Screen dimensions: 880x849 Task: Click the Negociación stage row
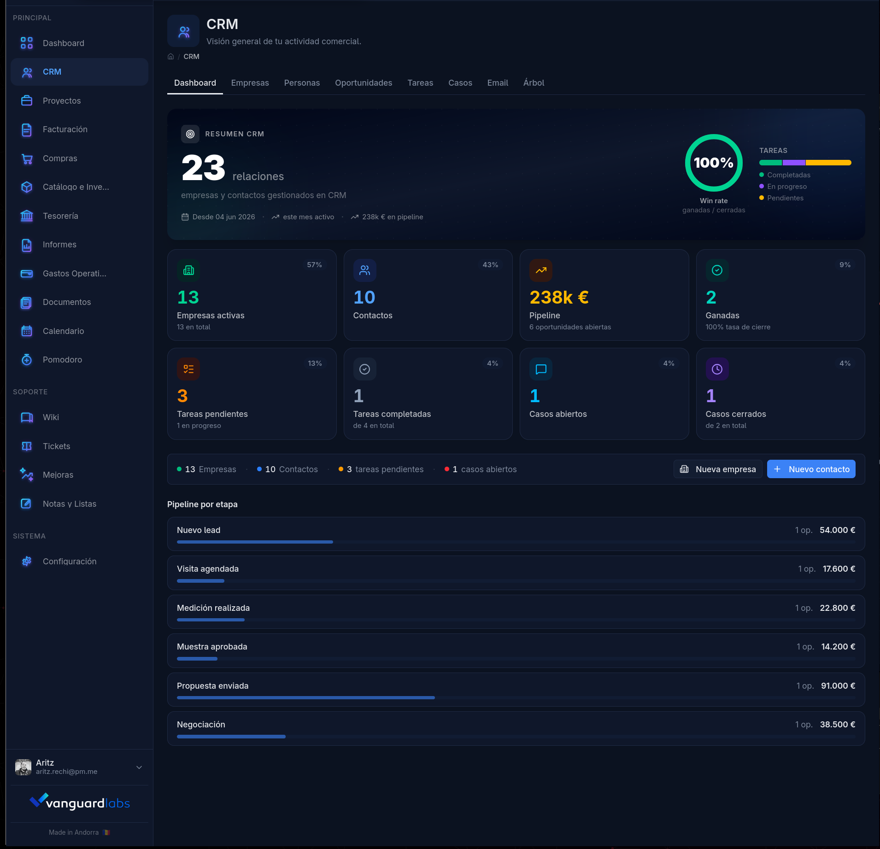pyautogui.click(x=516, y=729)
